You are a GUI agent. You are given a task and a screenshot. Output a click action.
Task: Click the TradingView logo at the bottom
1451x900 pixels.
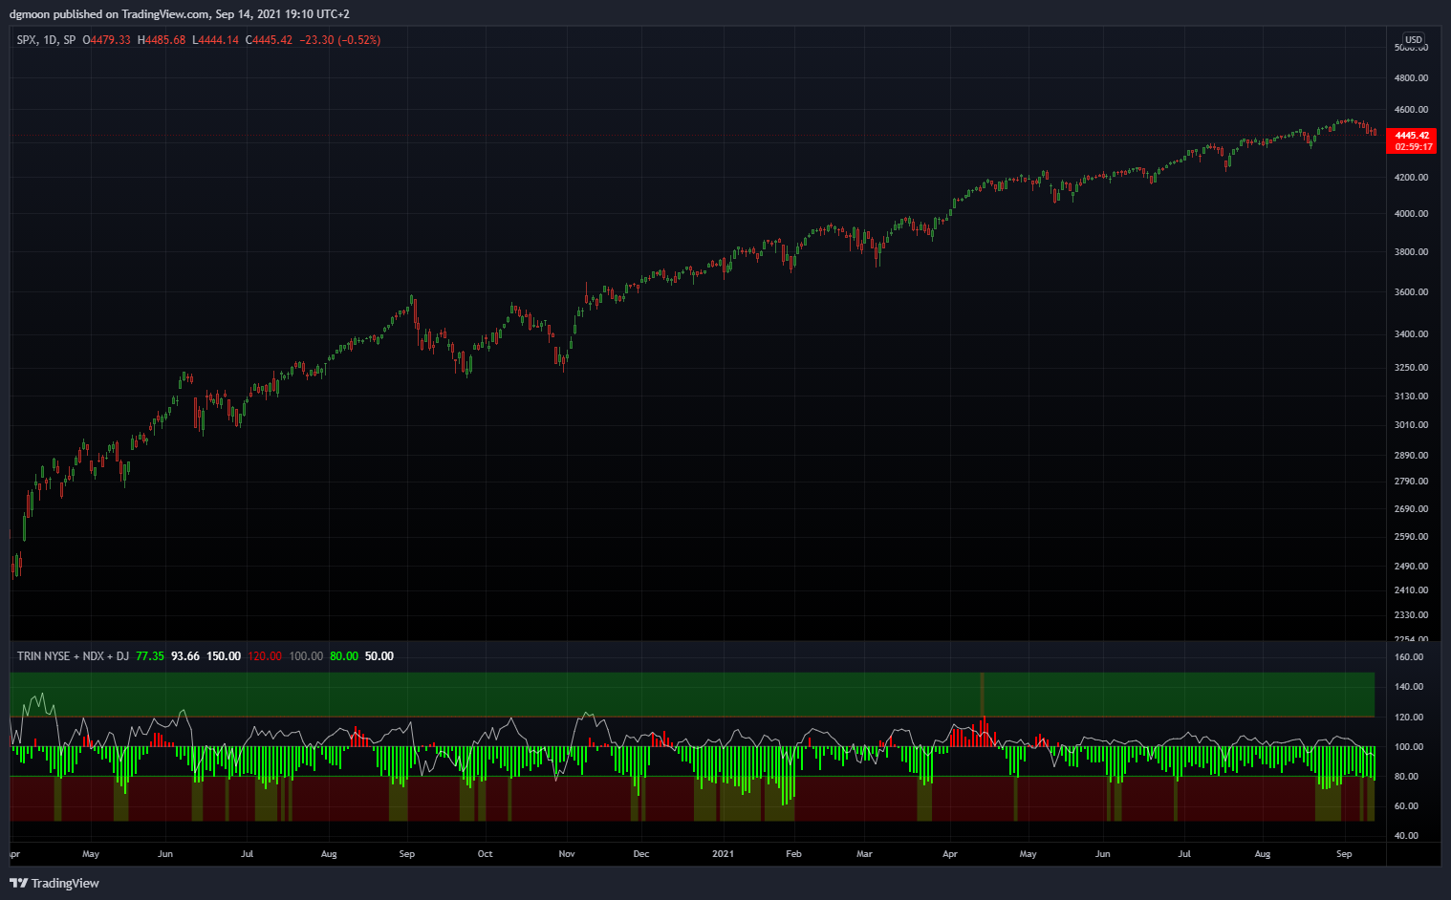click(54, 883)
